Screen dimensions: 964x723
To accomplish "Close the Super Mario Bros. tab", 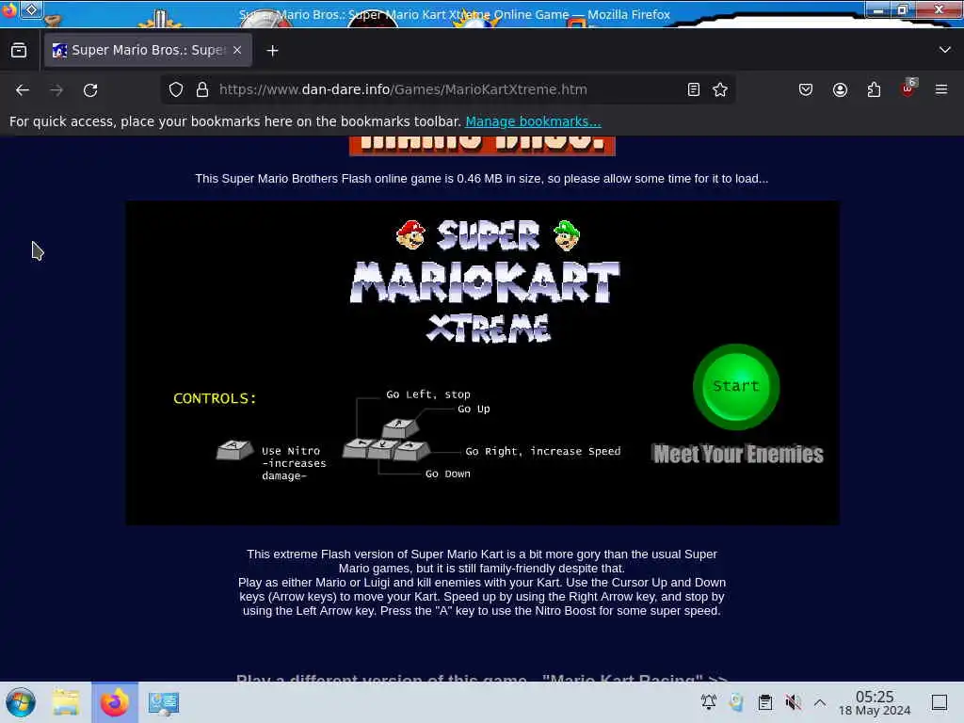I will tap(237, 50).
